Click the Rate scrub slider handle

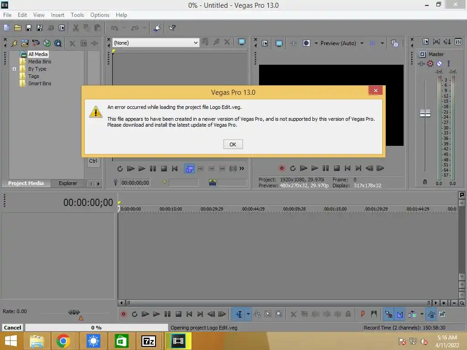(x=74, y=312)
